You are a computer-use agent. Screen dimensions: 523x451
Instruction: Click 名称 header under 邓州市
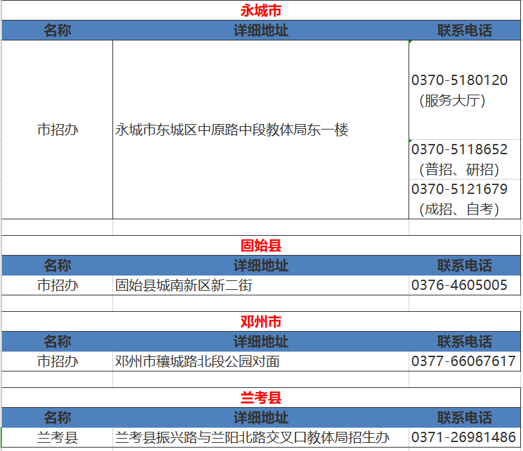coord(58,341)
